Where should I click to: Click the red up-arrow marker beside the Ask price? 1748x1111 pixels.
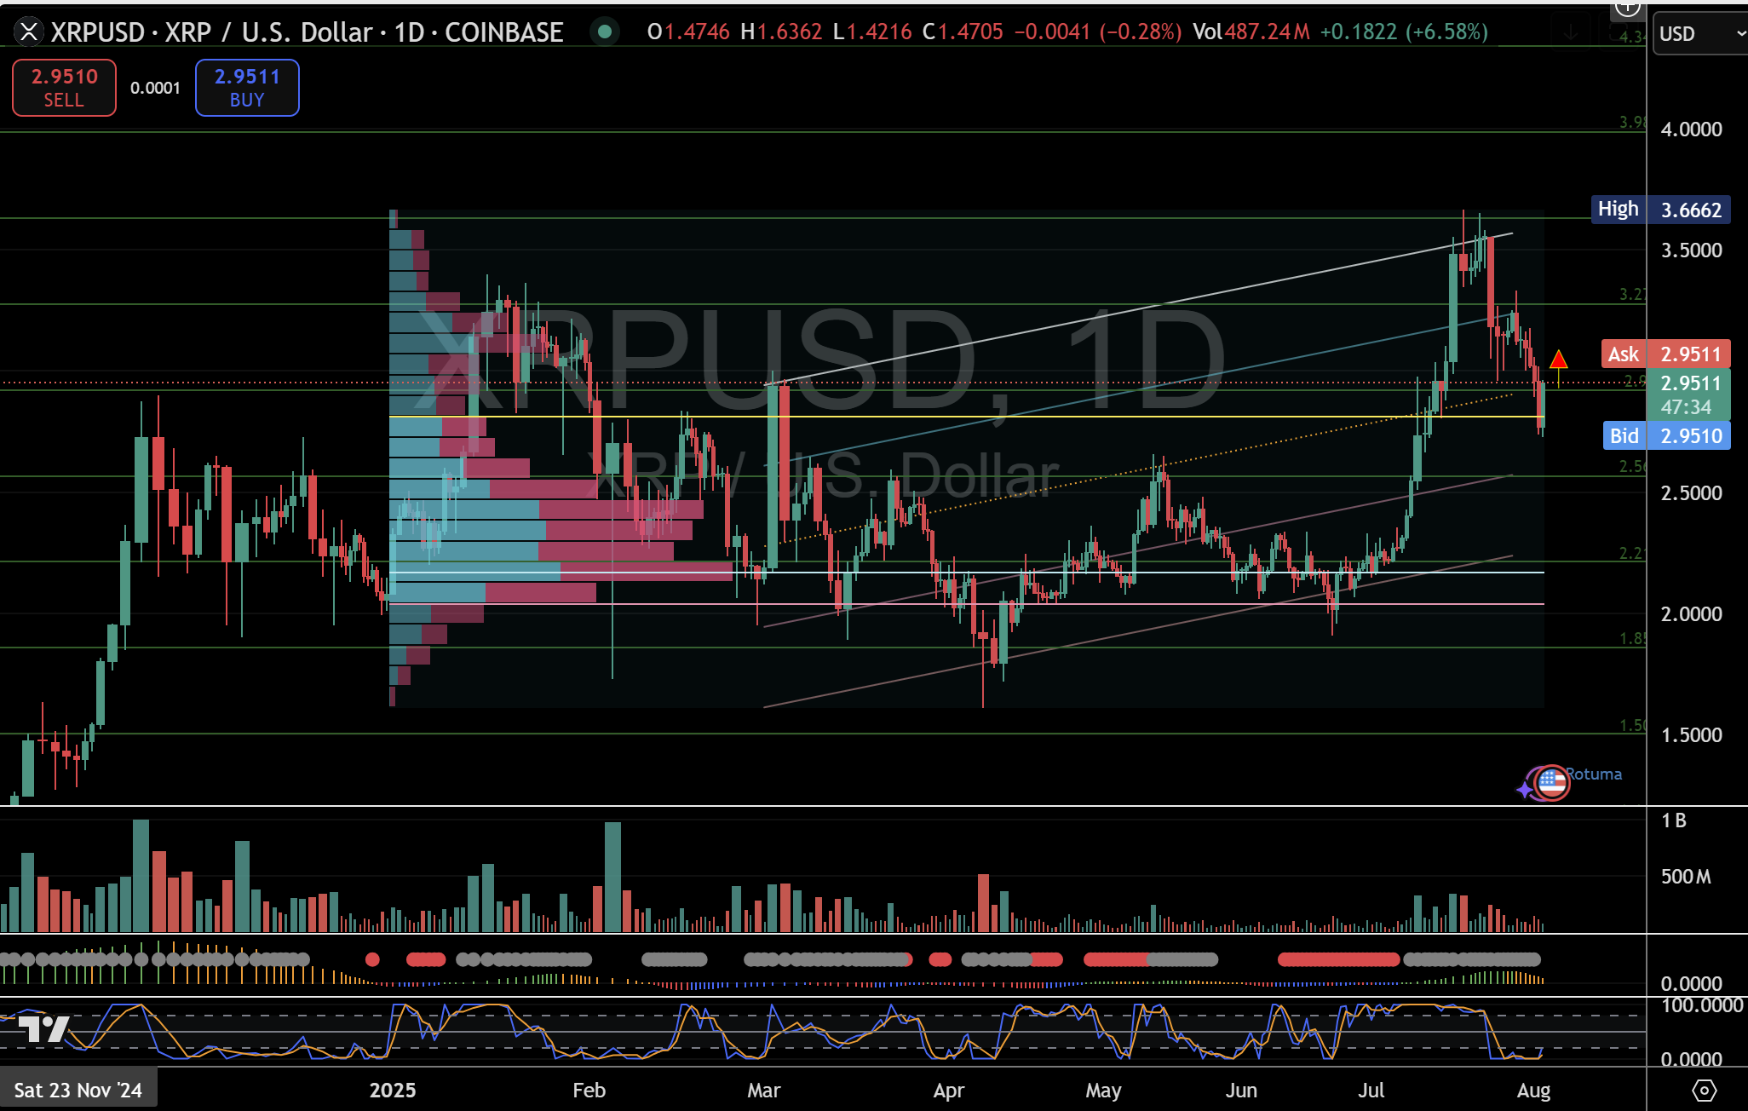[1560, 360]
